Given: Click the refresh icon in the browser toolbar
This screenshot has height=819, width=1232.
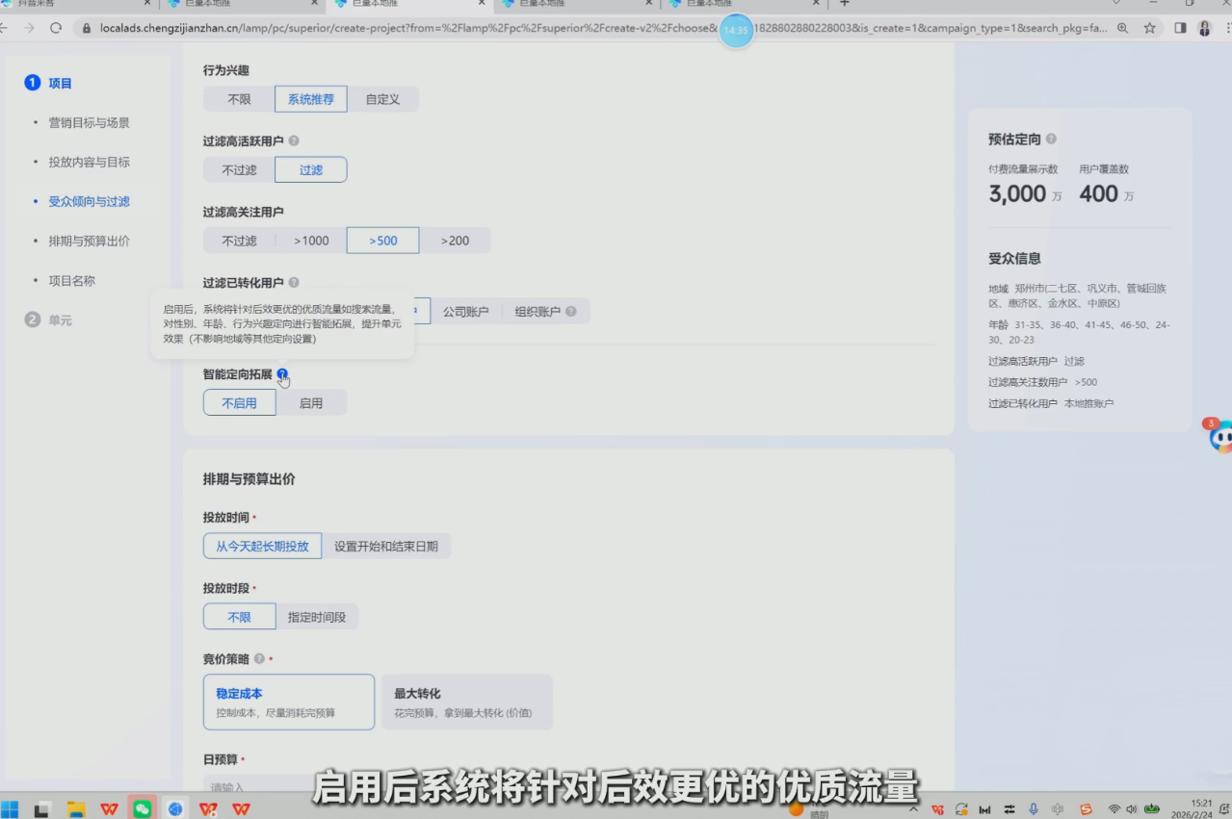Looking at the screenshot, I should coord(56,29).
